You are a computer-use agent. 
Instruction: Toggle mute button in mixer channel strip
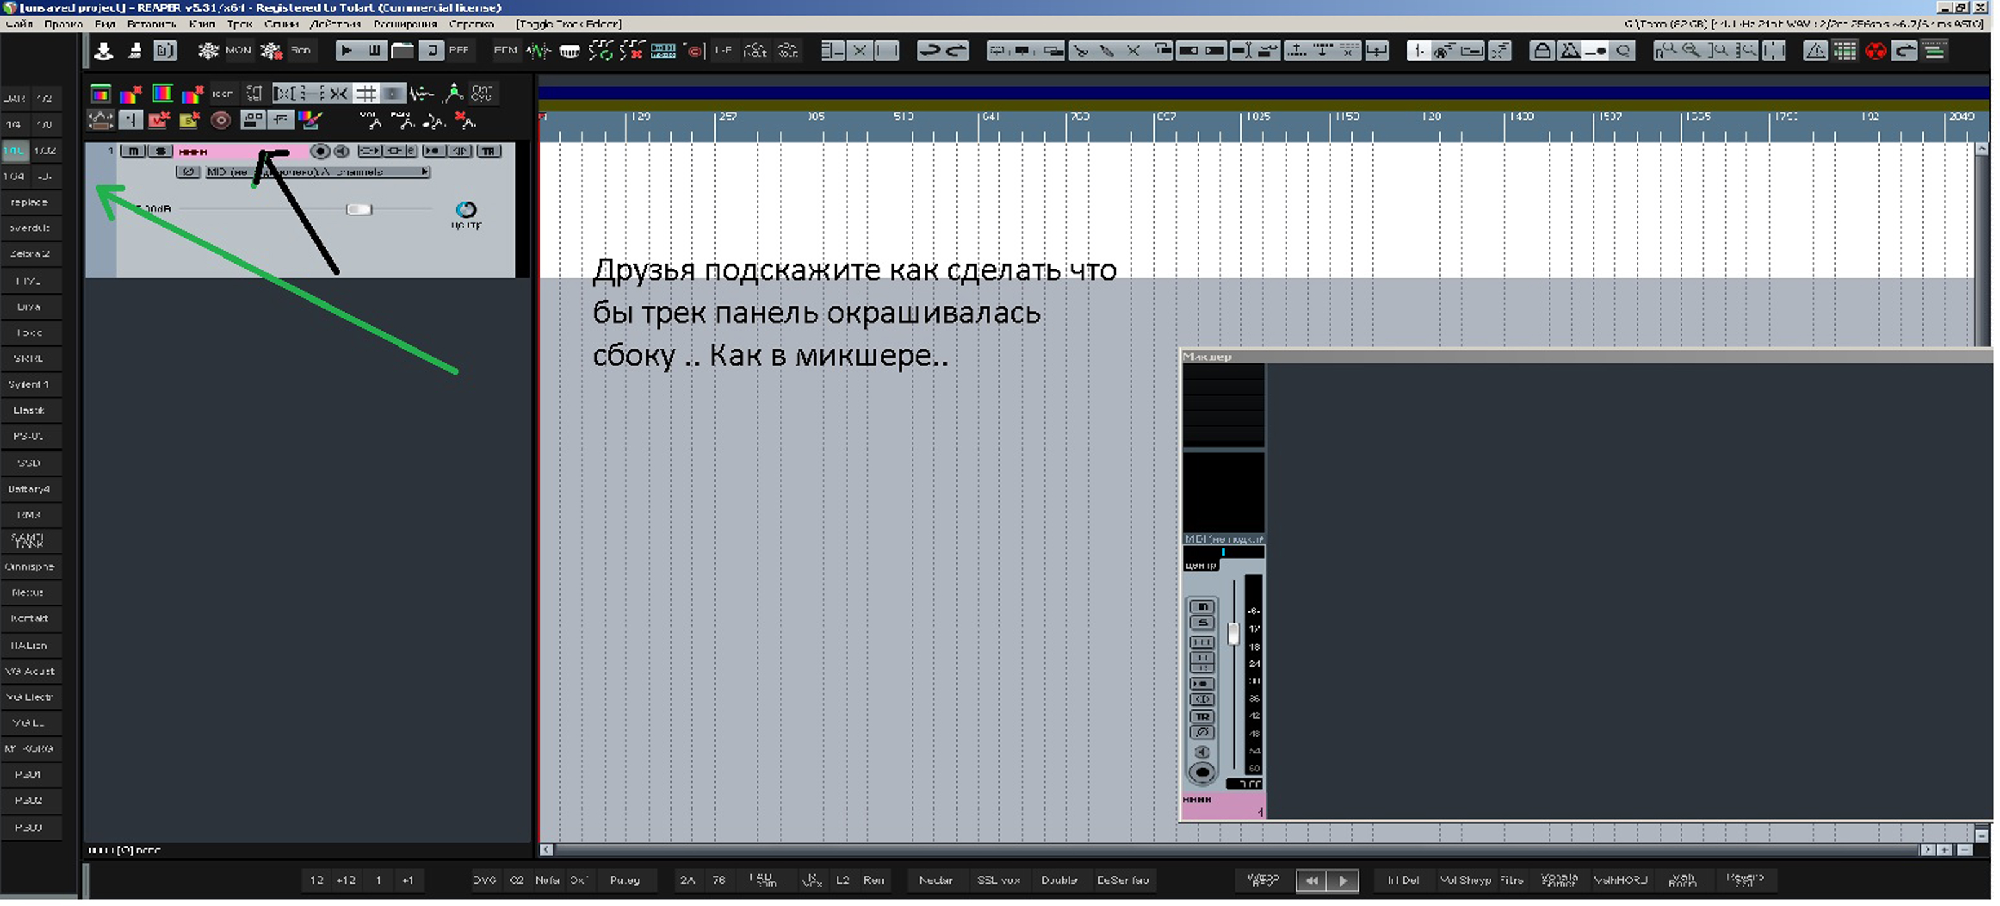click(1202, 606)
